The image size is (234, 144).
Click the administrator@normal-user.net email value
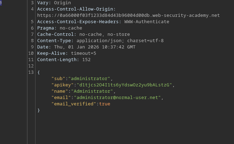pyautogui.click(x=118, y=98)
